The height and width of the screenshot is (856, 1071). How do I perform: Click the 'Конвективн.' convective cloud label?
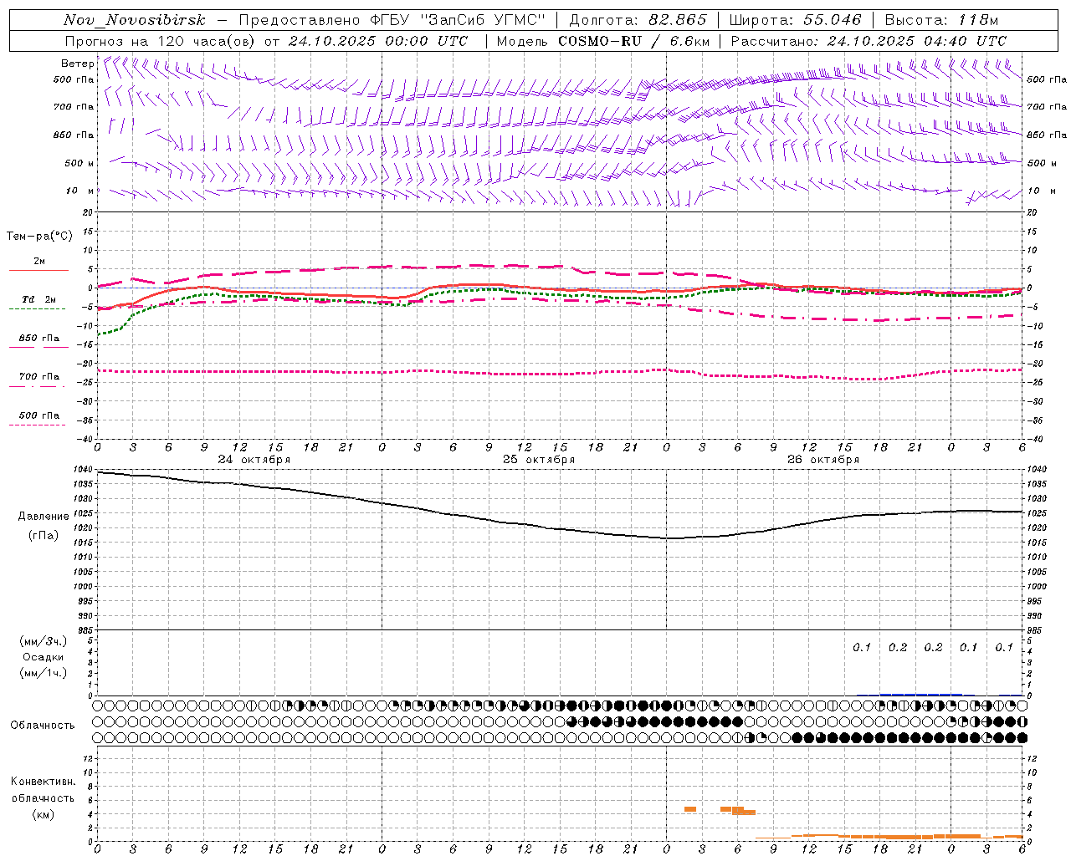pos(44,782)
